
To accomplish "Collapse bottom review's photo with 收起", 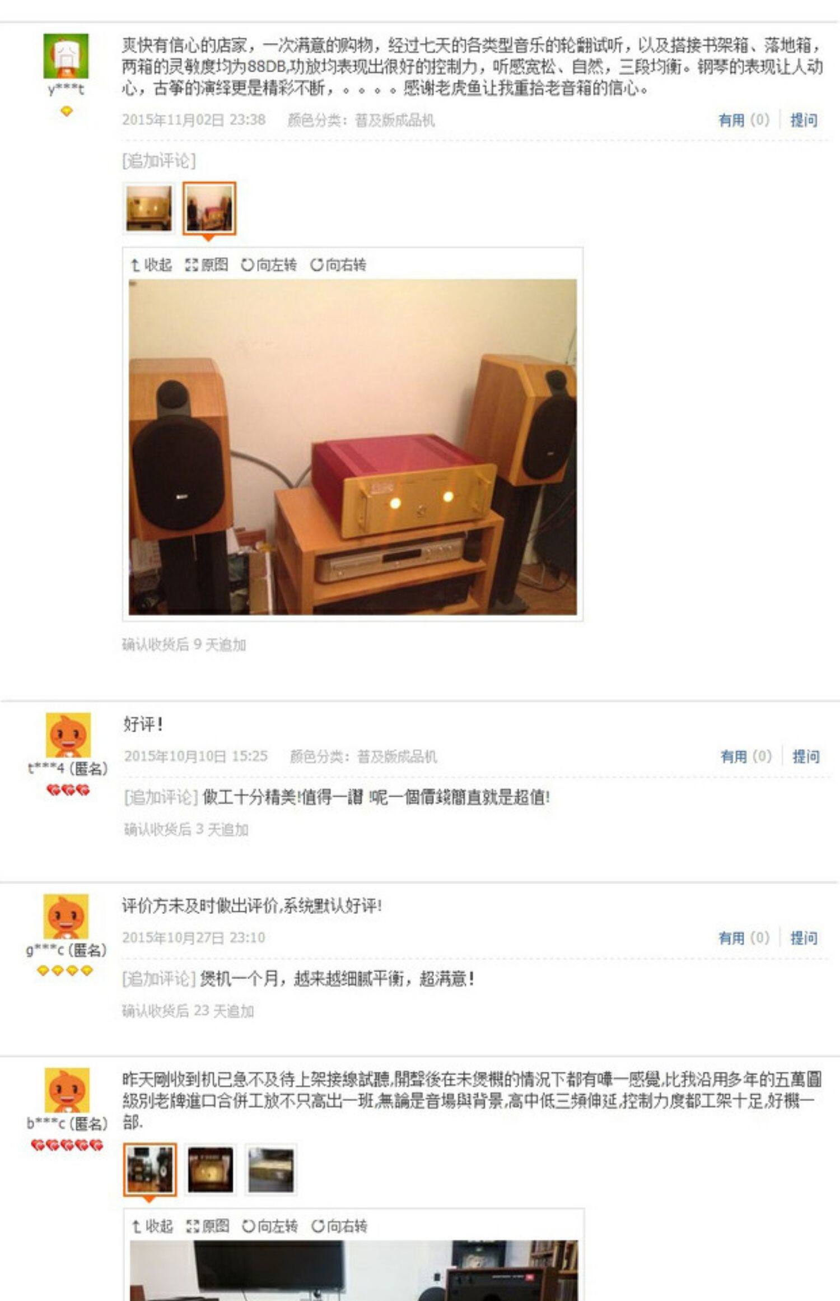I will pos(152,1226).
